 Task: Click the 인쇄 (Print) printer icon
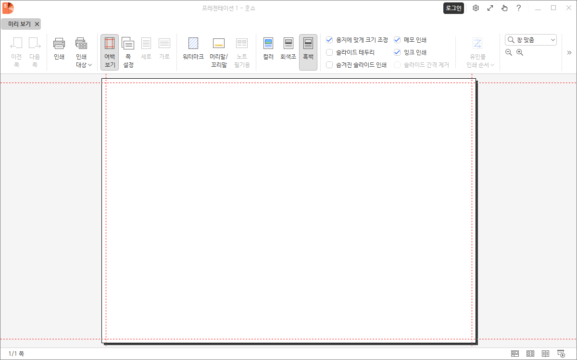59,43
